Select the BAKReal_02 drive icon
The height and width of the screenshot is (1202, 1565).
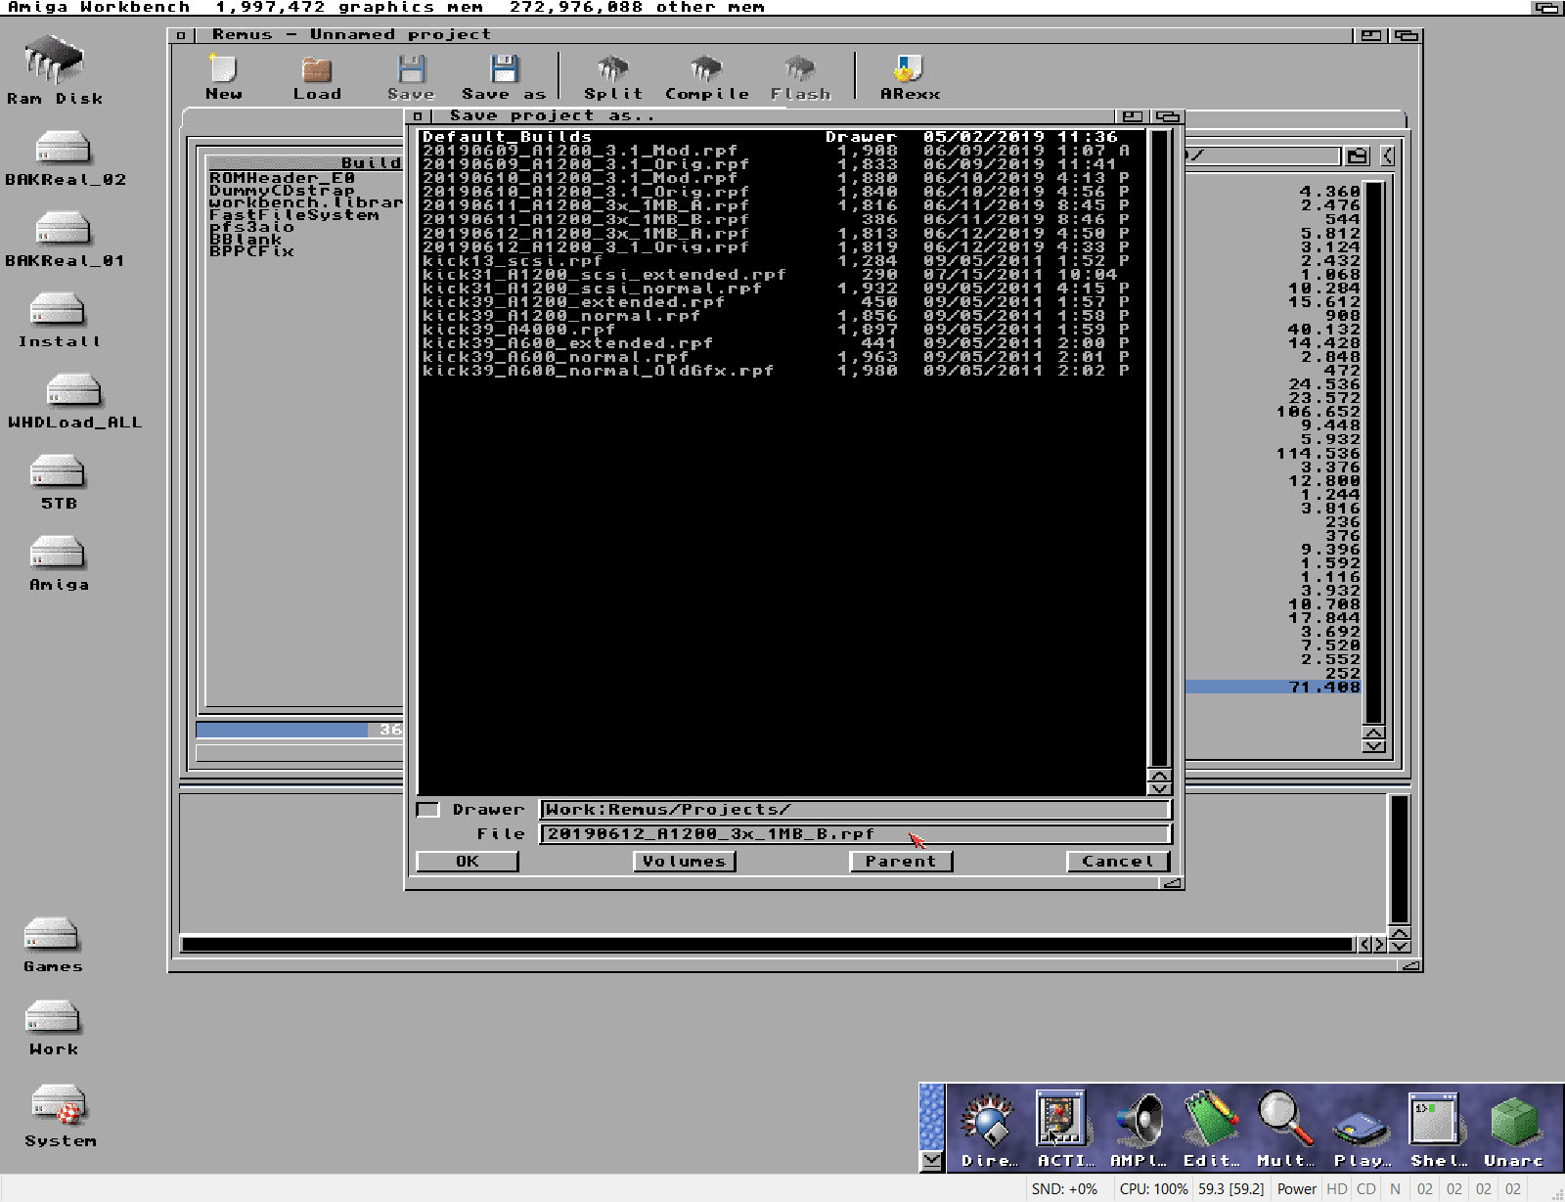point(65,158)
